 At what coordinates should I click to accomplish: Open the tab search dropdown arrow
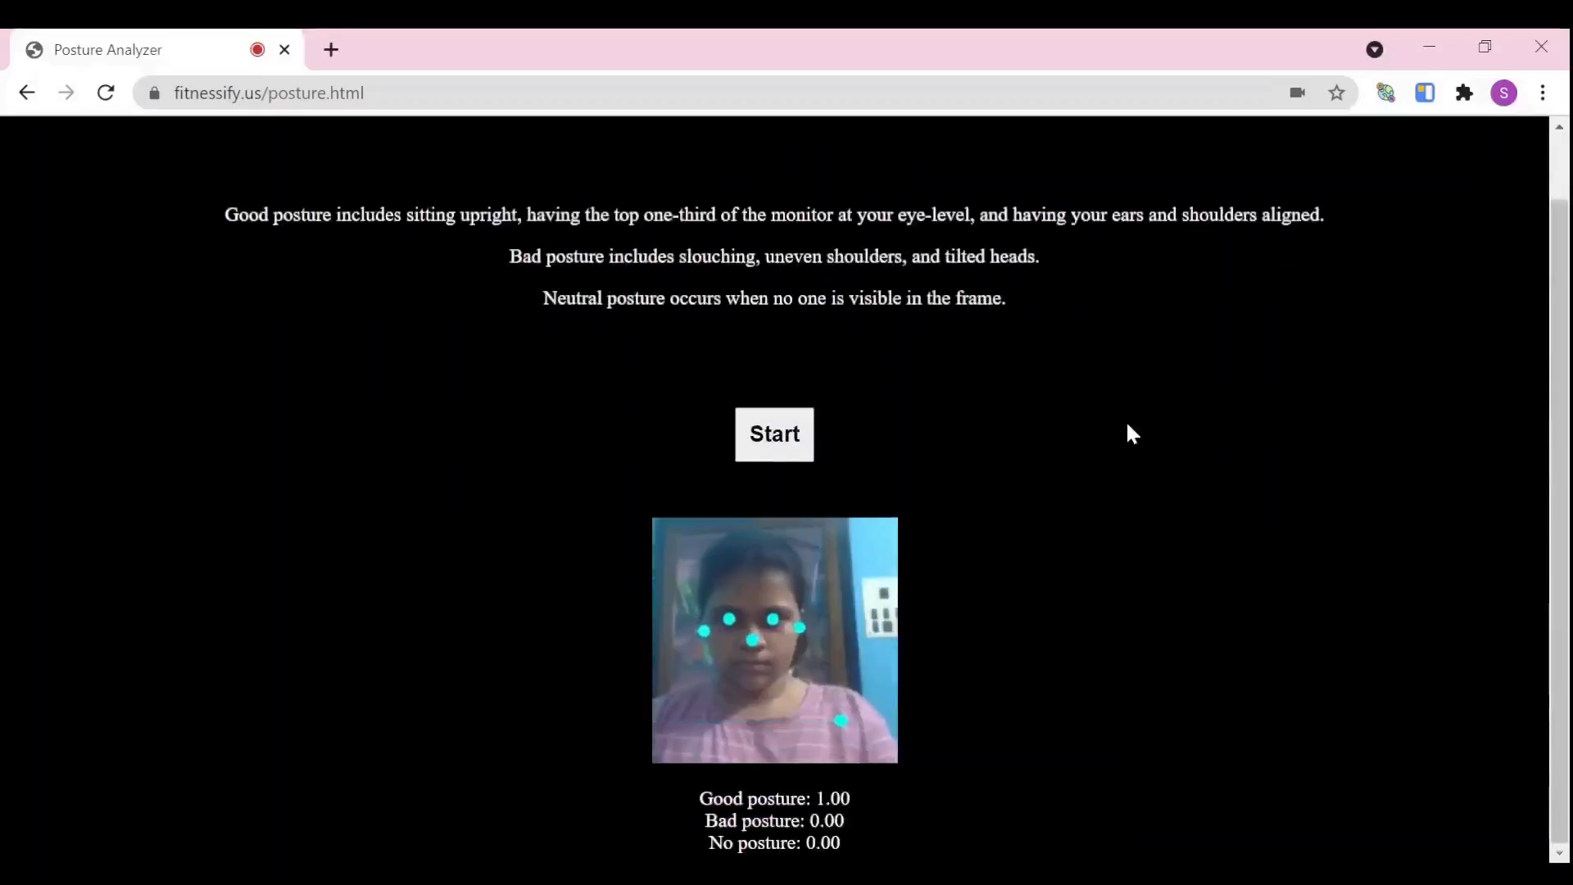click(x=1375, y=50)
